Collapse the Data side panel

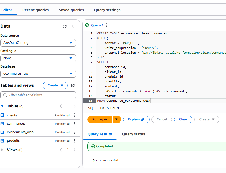click(x=73, y=26)
